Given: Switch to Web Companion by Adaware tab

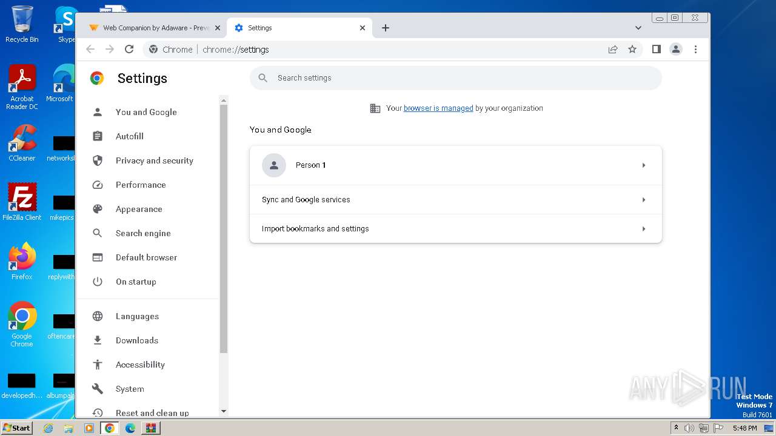Looking at the screenshot, I should coord(154,28).
